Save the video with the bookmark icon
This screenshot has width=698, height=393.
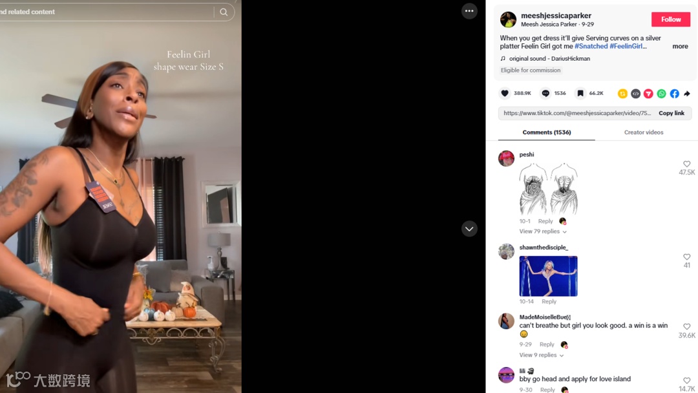tap(580, 94)
